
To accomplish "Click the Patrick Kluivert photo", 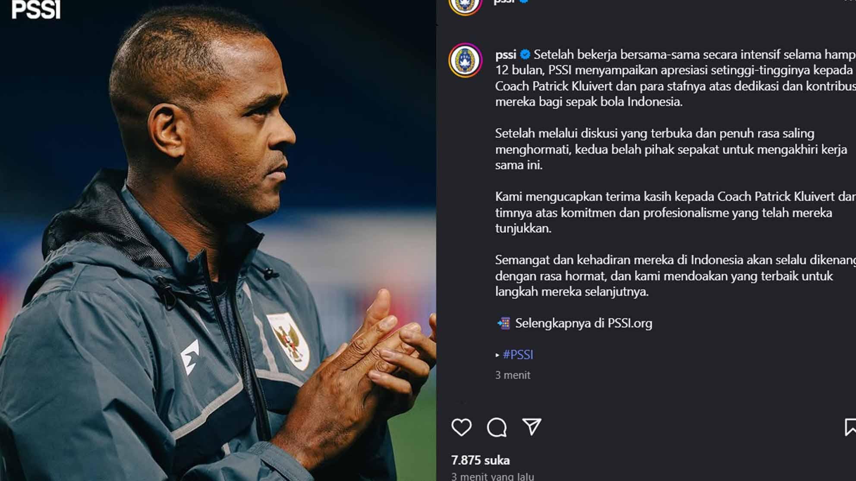I will (x=218, y=240).
